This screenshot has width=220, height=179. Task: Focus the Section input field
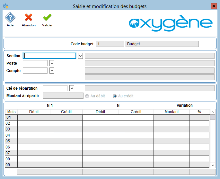tap(50, 56)
